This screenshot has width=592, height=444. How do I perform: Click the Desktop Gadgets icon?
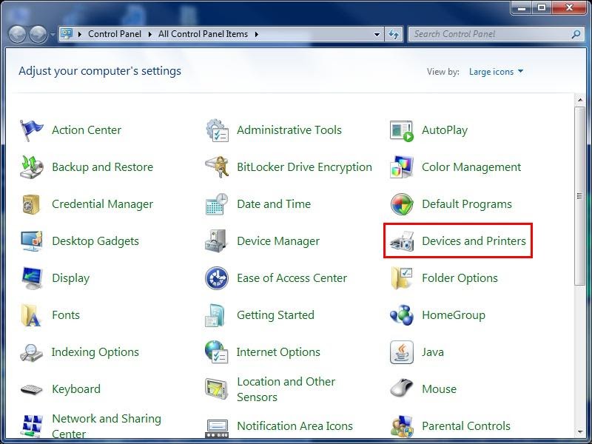32,241
